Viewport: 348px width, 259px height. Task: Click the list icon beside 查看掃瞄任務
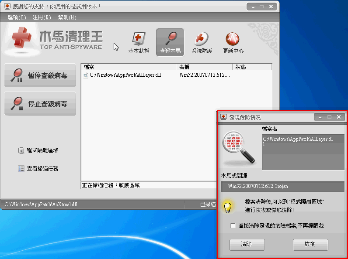(x=21, y=169)
